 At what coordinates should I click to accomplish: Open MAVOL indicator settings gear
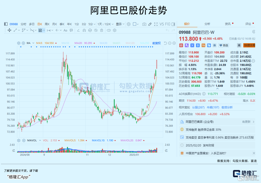click(x=19, y=140)
